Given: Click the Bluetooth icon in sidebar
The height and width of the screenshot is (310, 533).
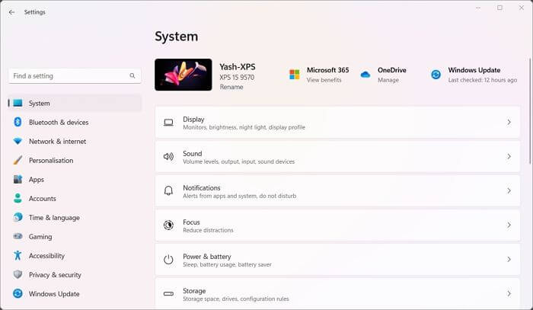Looking at the screenshot, I should 18,122.
